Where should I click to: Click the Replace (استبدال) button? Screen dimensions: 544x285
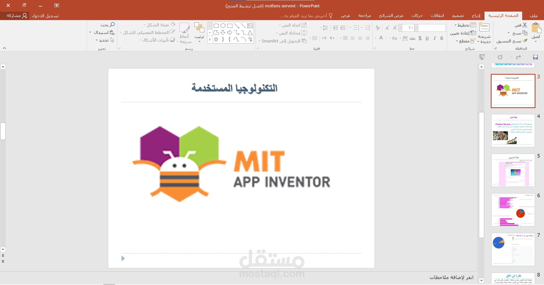click(x=104, y=33)
